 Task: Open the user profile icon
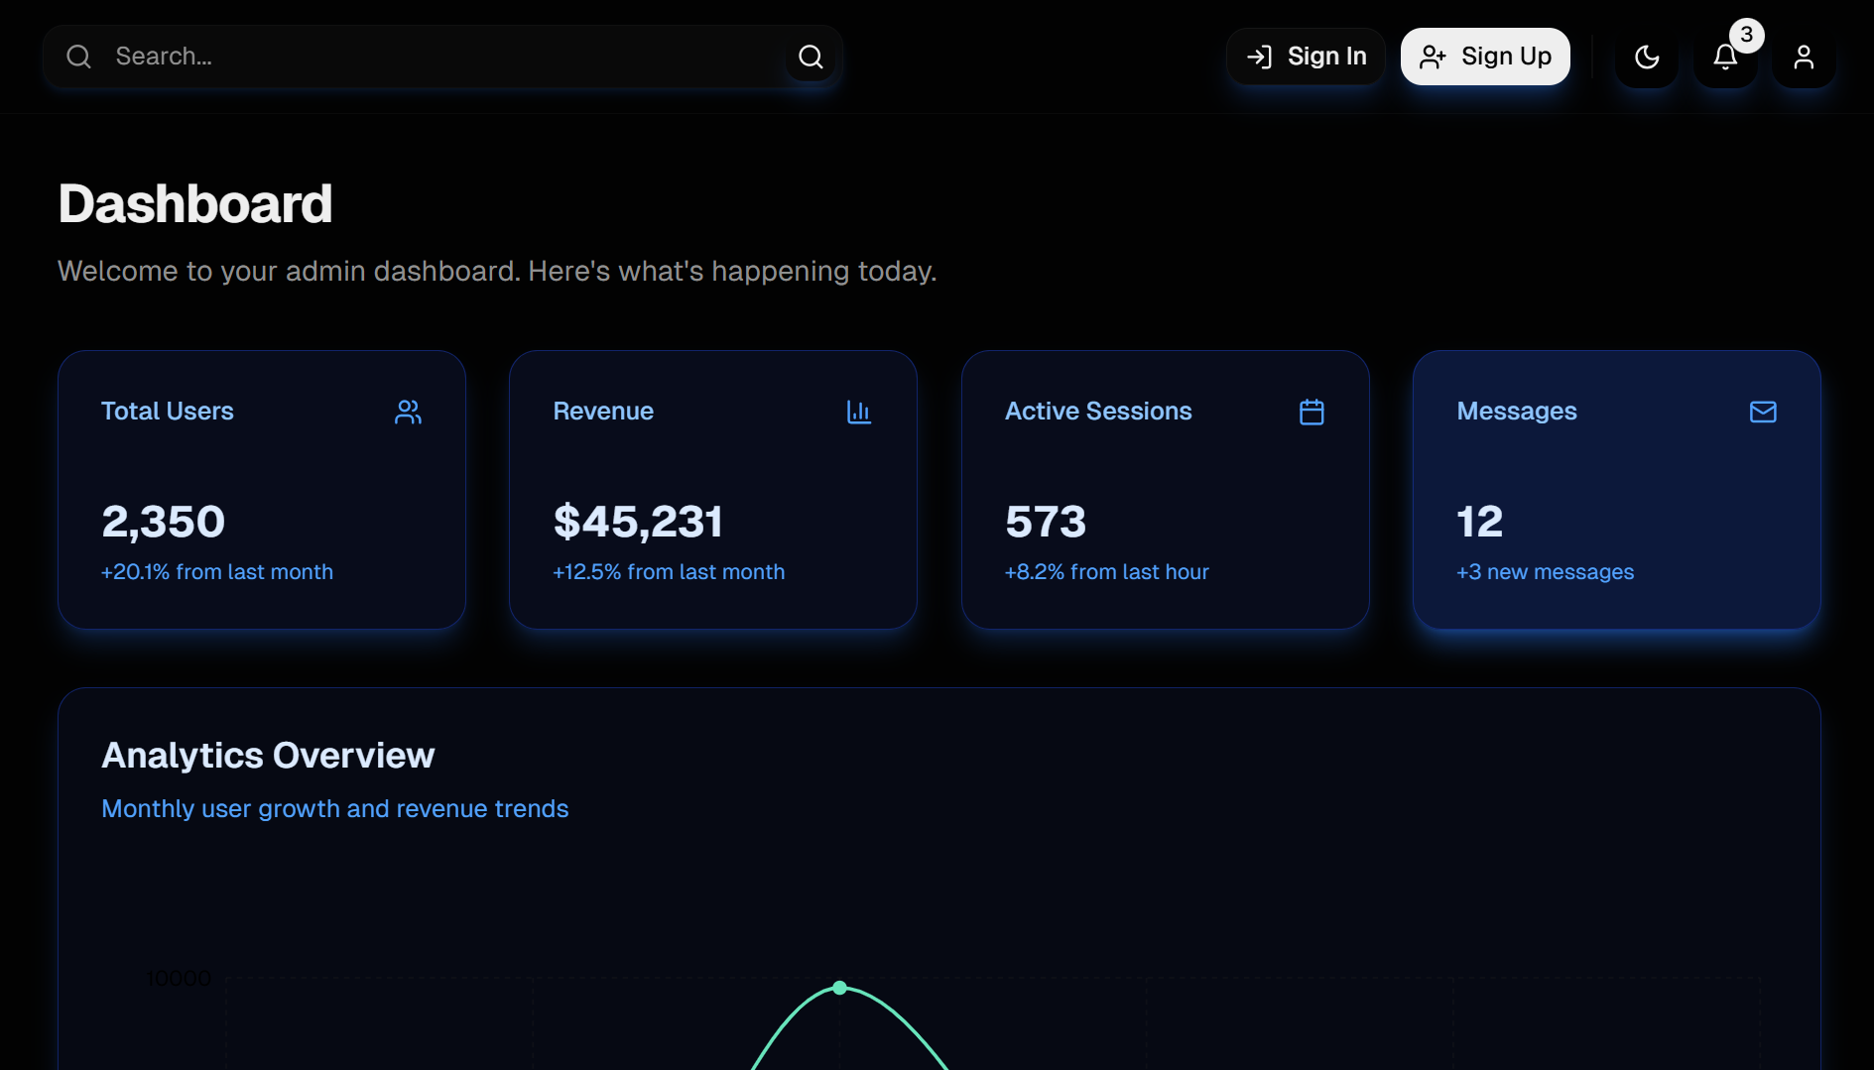(1804, 58)
